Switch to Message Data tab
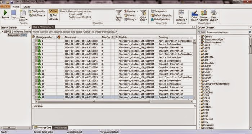 click(42, 128)
